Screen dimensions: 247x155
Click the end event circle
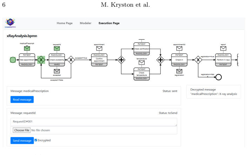click(x=219, y=77)
